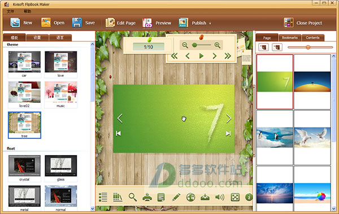Screen dimensions: 339x214
Task: Click the thumbnail size slider handle
Action: pos(308,47)
